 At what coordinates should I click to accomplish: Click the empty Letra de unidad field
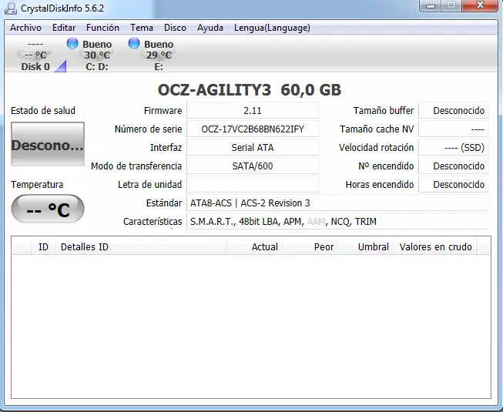pyautogui.click(x=253, y=184)
